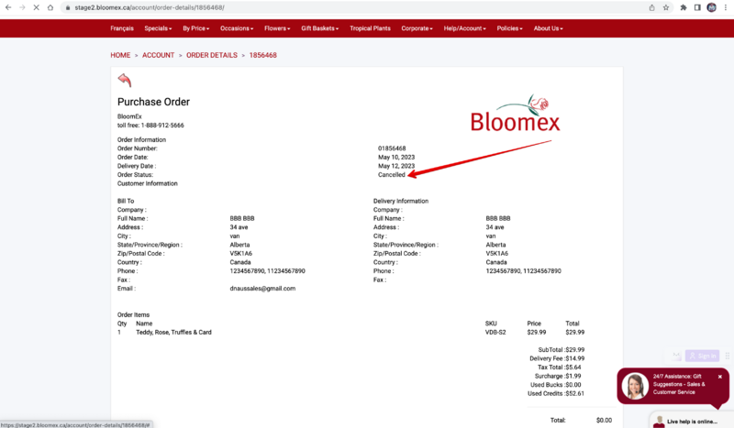Expand the About Us dropdown menu
Viewport: 734px width, 428px height.
point(548,28)
